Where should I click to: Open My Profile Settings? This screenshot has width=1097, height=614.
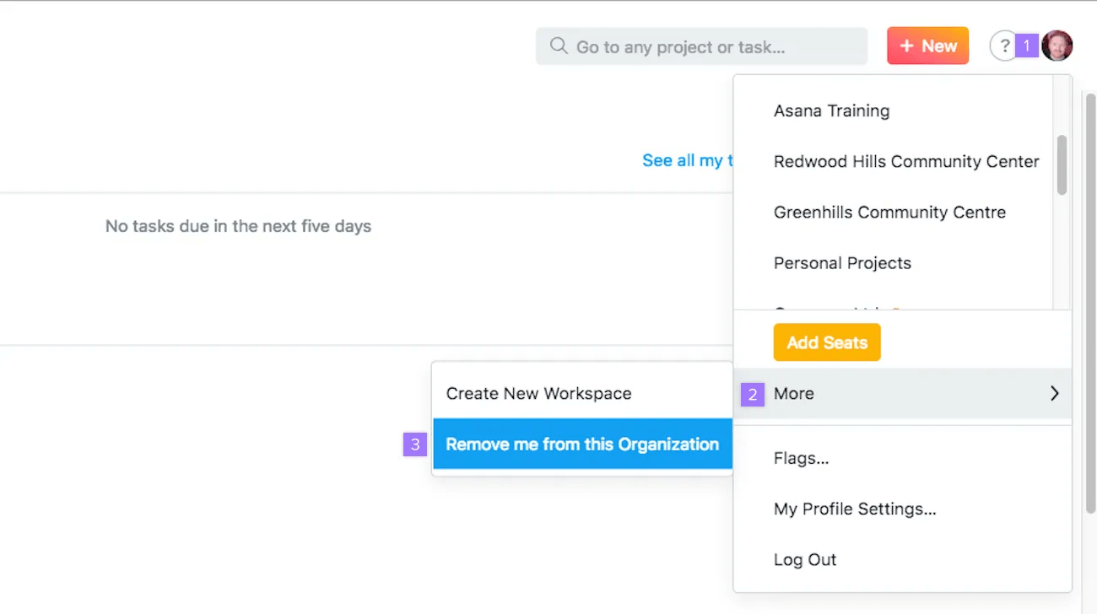[855, 509]
